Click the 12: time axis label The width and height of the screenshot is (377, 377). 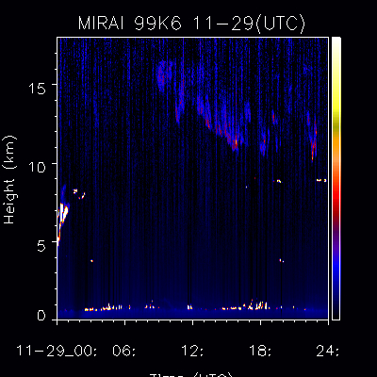(192, 351)
